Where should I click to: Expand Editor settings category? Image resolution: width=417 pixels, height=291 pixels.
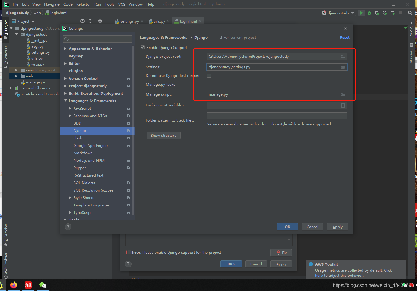tap(66, 63)
